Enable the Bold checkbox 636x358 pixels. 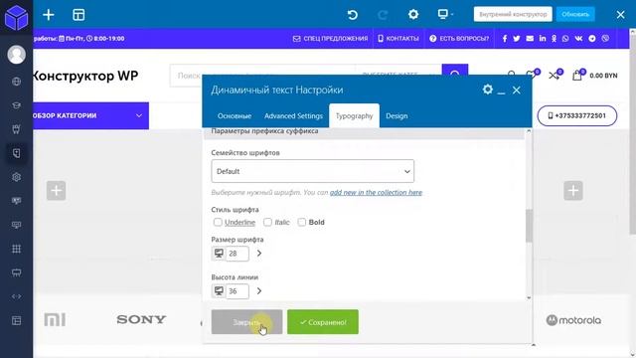point(302,222)
